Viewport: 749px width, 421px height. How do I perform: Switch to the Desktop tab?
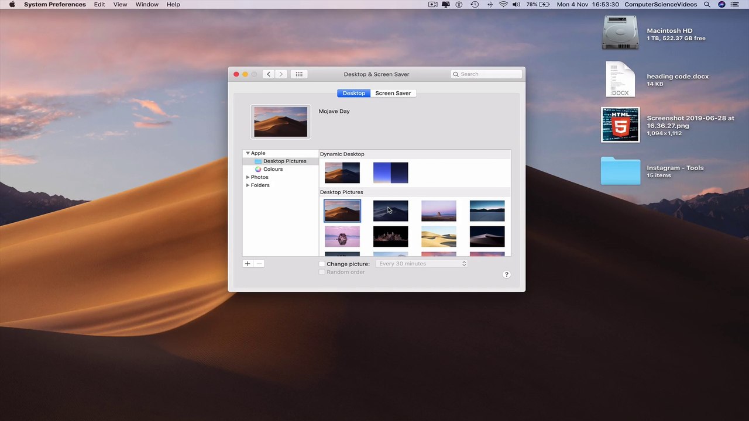click(x=353, y=93)
